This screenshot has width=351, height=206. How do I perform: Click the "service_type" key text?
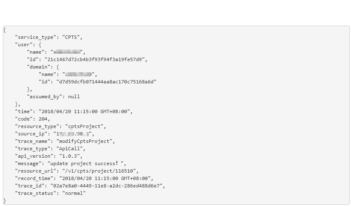coord(36,37)
